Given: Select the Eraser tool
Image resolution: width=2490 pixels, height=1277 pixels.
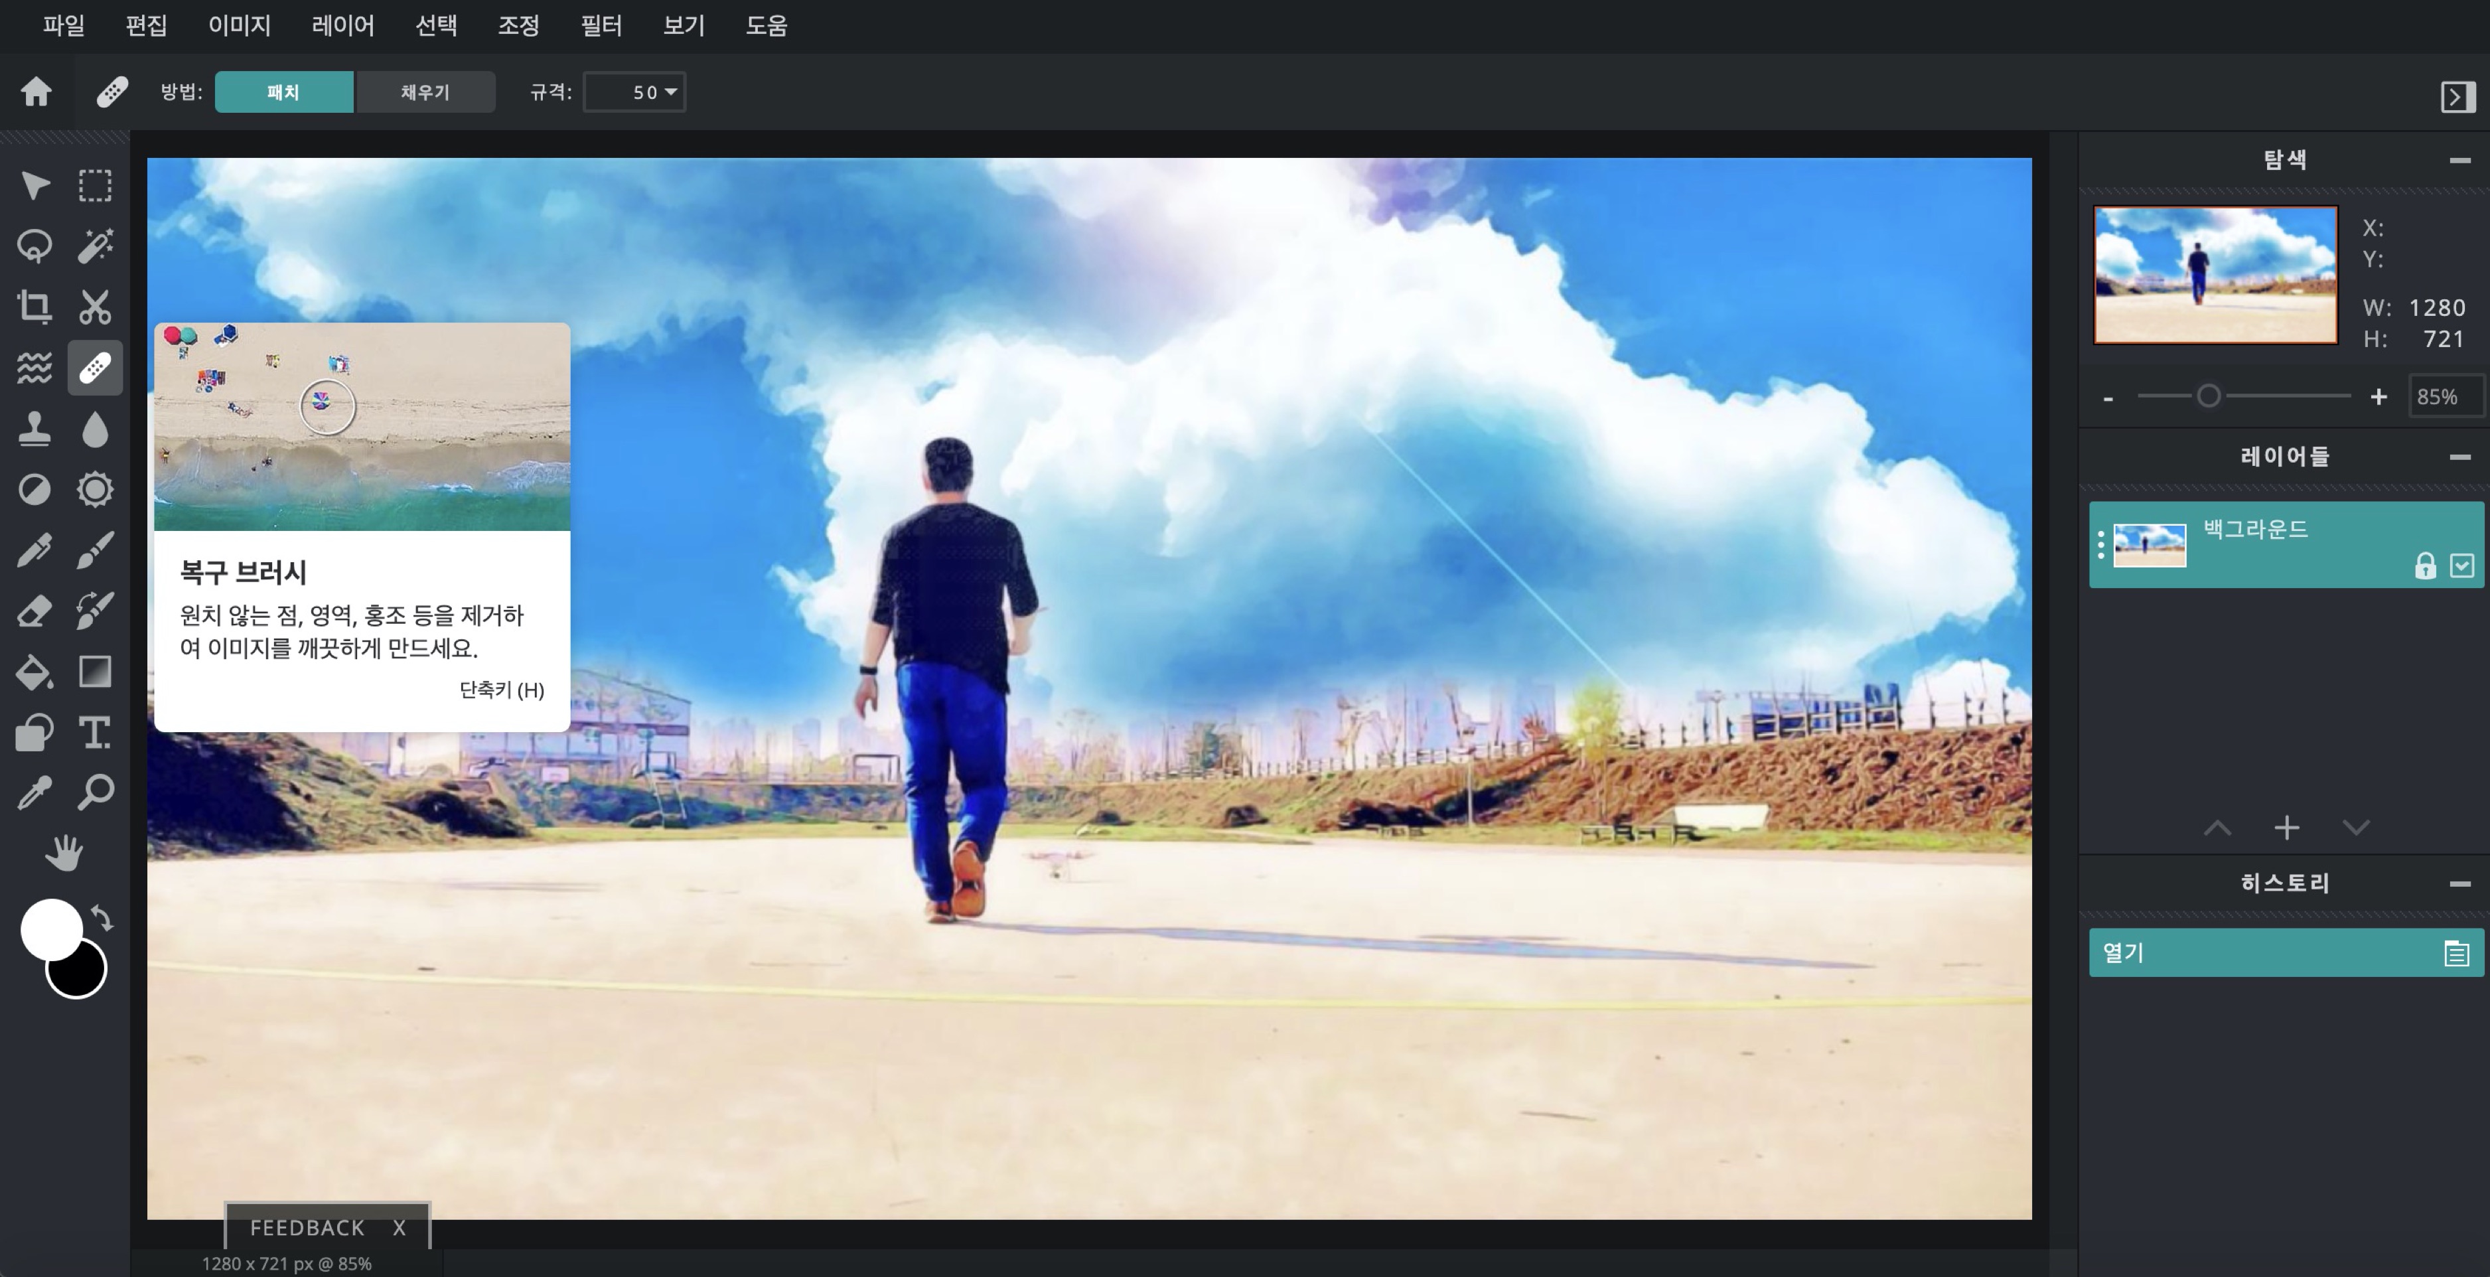Looking at the screenshot, I should (35, 611).
